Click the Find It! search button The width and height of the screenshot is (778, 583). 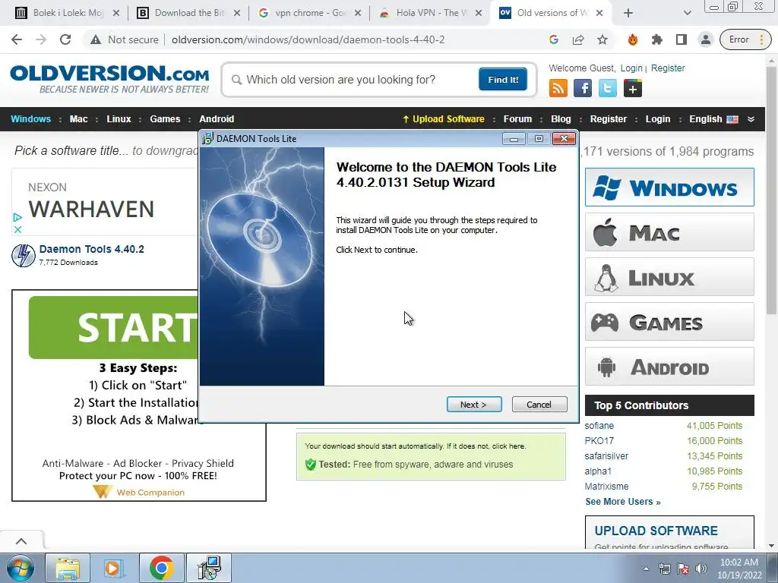tap(503, 79)
